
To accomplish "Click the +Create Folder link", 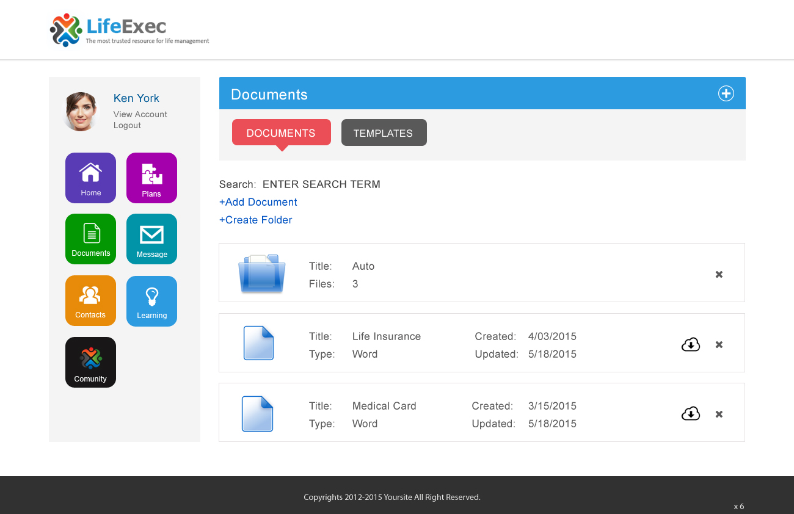I will tap(256, 220).
